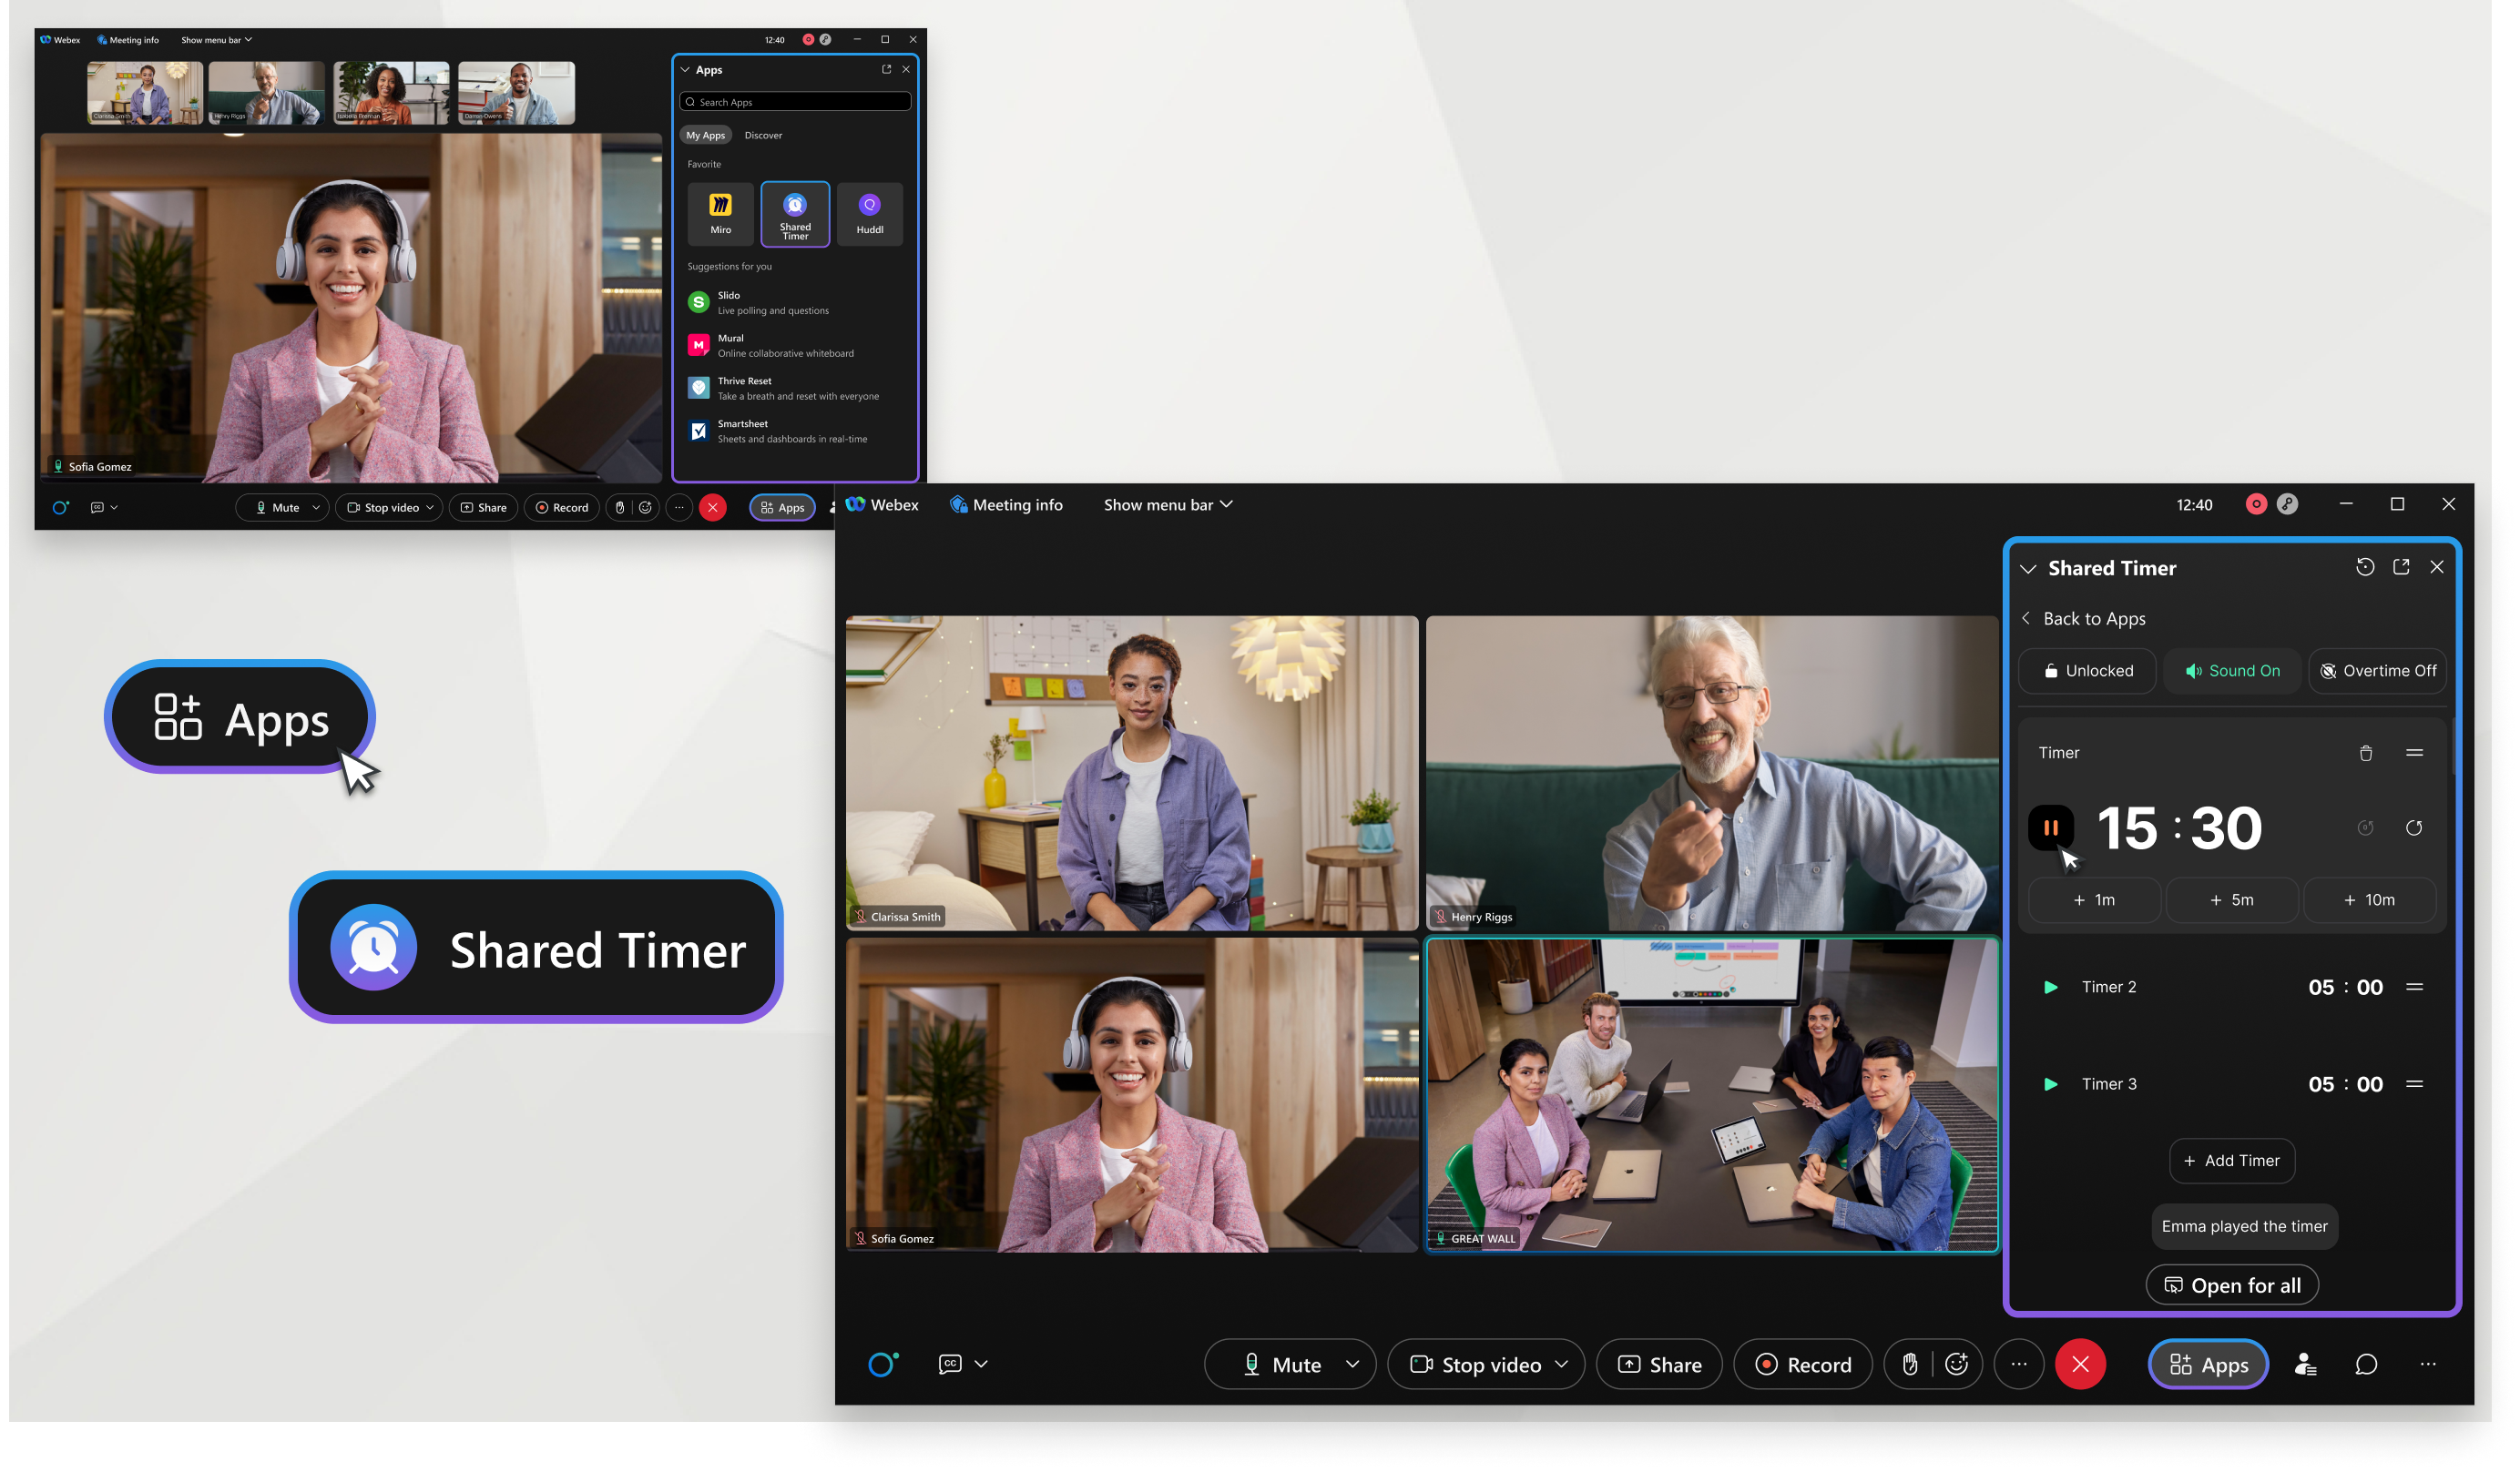Click the Search Apps input field
2520x1472 pixels.
click(x=796, y=102)
